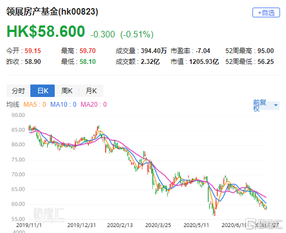Click the dropdown arrow next to 前复权

pos(276,105)
